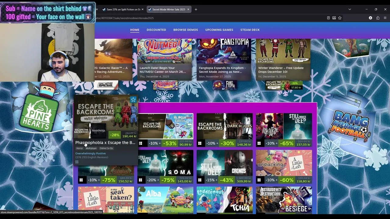390x219 pixels.
Task: Open the Galactic Racer news card
Action: (114, 60)
